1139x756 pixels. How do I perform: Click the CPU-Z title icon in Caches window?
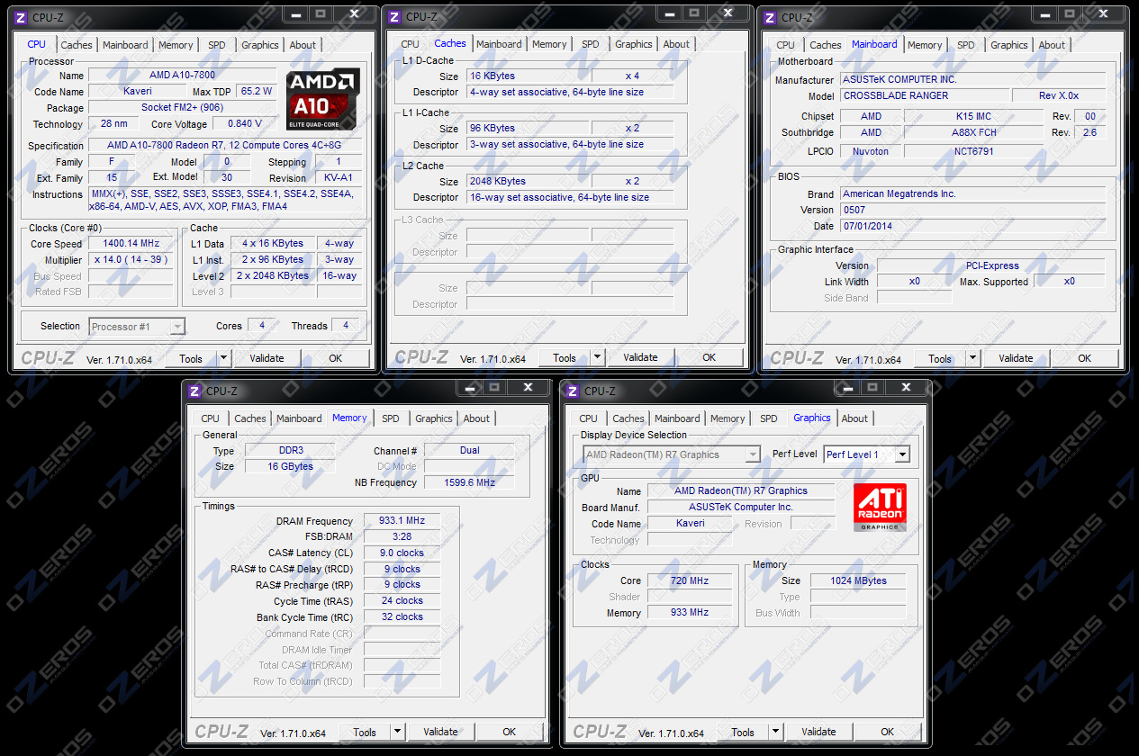[395, 17]
